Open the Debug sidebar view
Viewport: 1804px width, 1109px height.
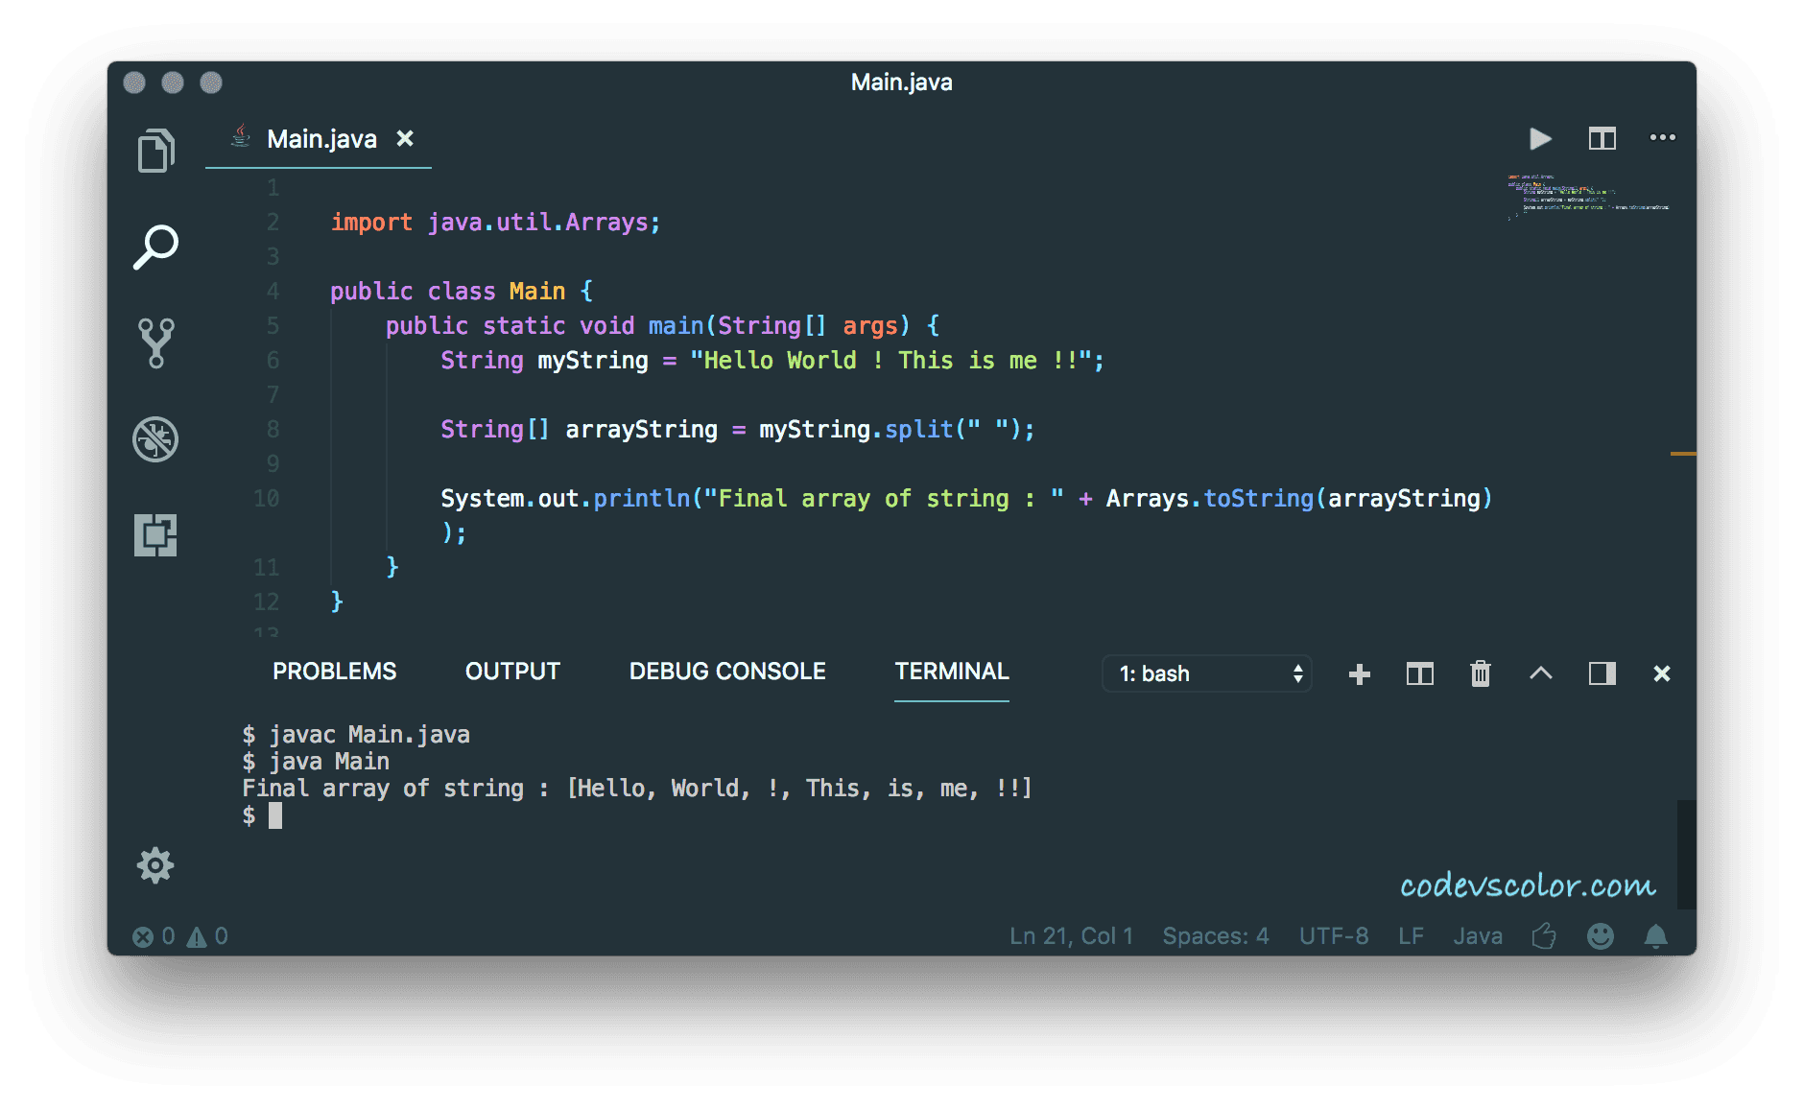(155, 439)
